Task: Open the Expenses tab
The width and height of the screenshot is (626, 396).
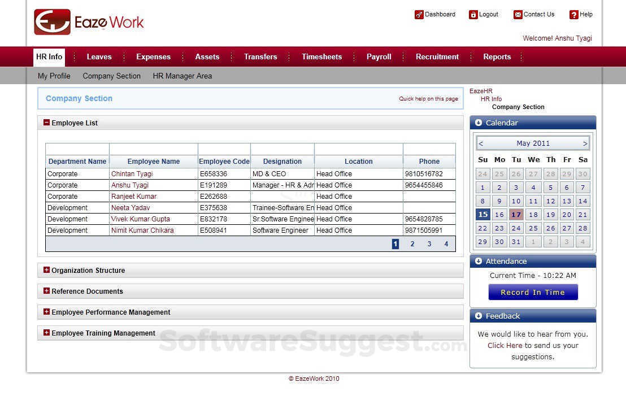Action: point(153,56)
